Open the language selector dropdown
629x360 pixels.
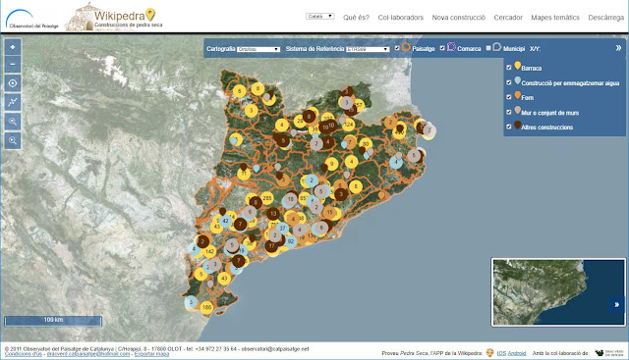coord(320,17)
